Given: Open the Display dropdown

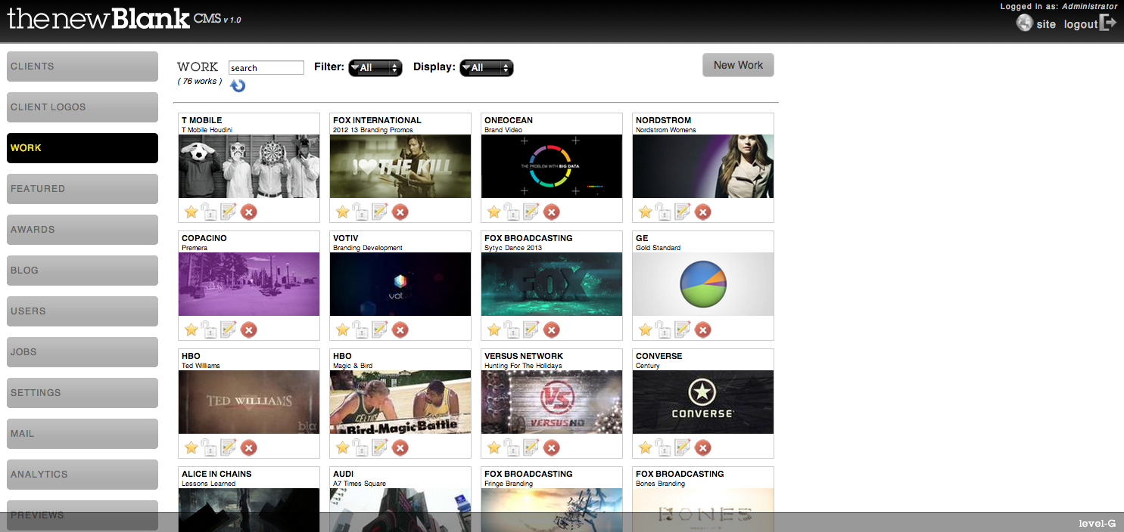Looking at the screenshot, I should pos(487,68).
